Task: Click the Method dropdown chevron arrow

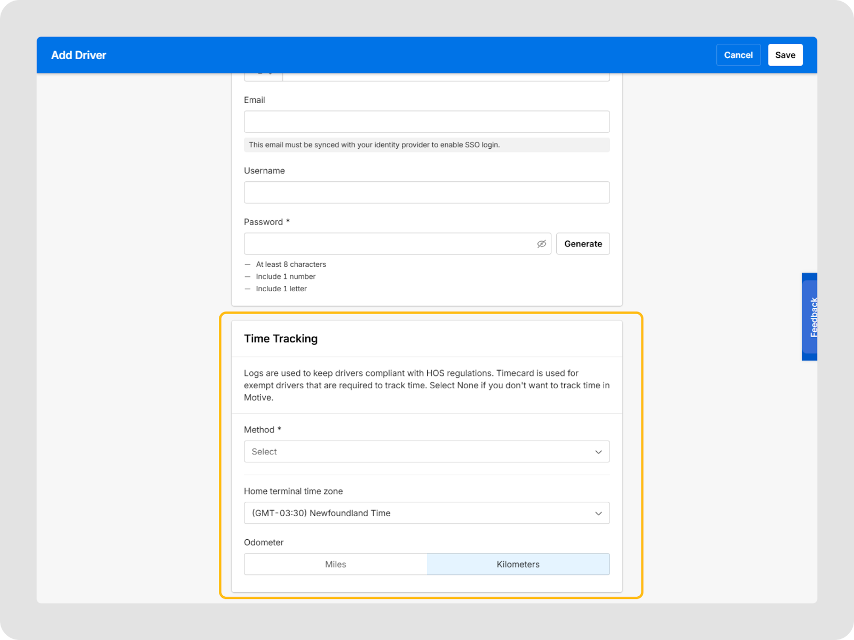Action: (x=598, y=452)
